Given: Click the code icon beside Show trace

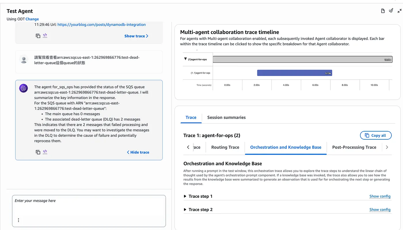Looking at the screenshot, I should (45, 36).
